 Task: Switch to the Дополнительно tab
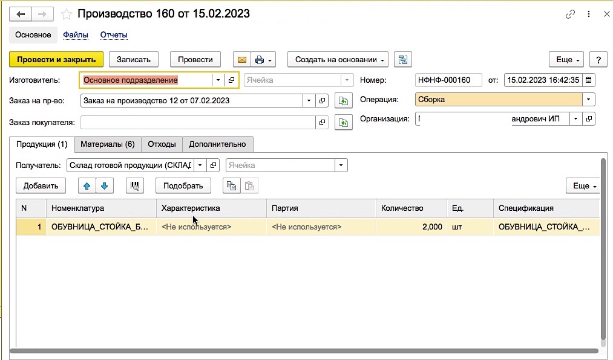coord(217,144)
